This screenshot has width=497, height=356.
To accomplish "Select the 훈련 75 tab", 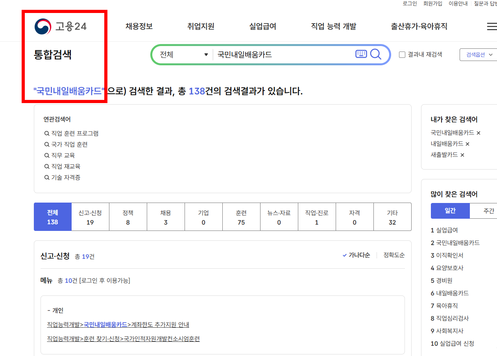I will tap(241, 217).
